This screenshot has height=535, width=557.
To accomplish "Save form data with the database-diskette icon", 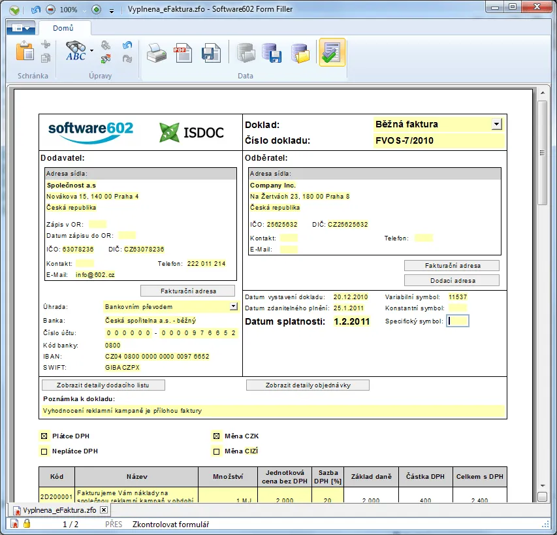I will [270, 52].
